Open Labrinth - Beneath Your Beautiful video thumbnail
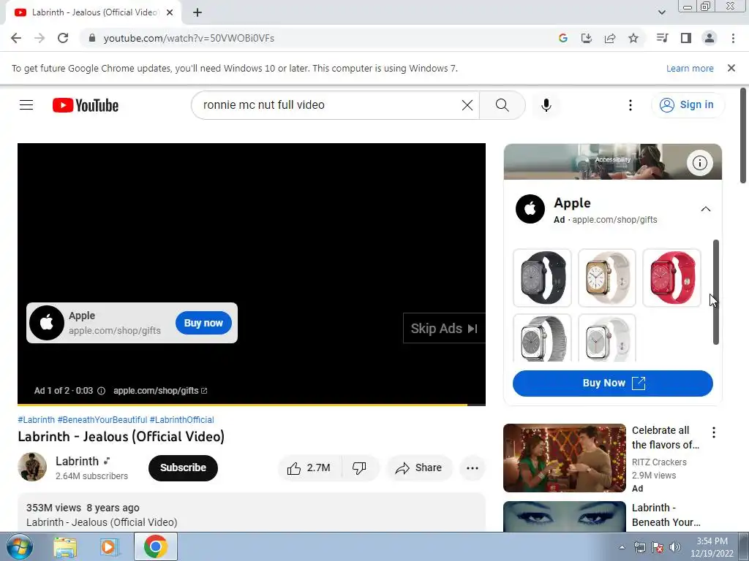This screenshot has height=561, width=749. pyautogui.click(x=565, y=516)
